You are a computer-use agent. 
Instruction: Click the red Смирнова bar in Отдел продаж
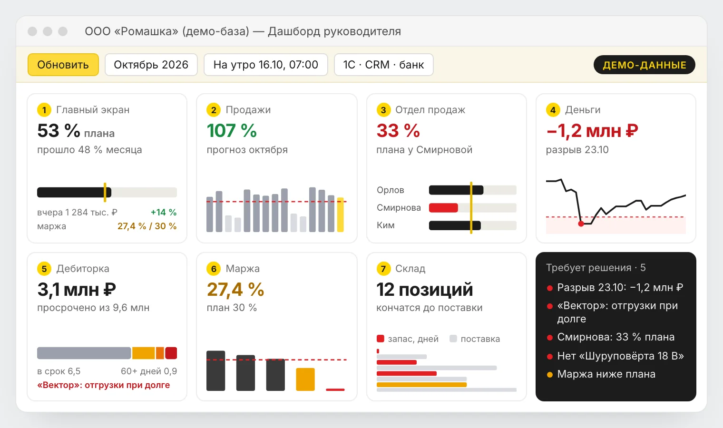coord(443,208)
